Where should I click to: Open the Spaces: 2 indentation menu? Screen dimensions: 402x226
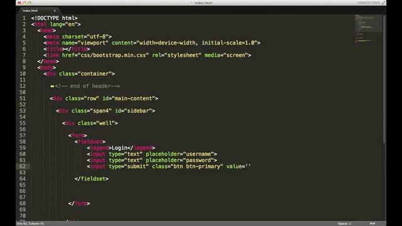click(344, 223)
